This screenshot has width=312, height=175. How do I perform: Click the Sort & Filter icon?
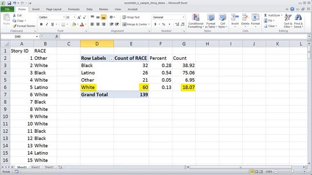pyautogui.click(x=288, y=17)
